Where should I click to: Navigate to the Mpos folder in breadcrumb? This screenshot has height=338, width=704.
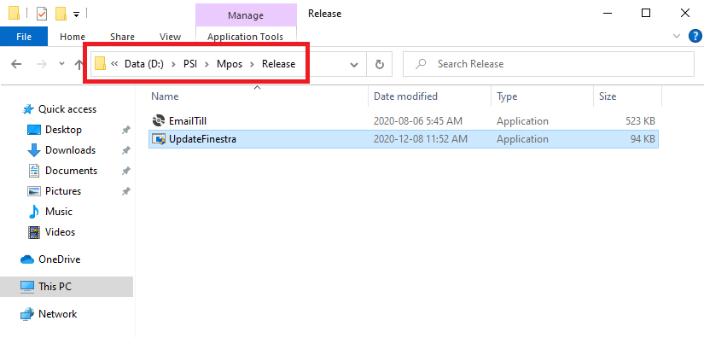click(230, 64)
